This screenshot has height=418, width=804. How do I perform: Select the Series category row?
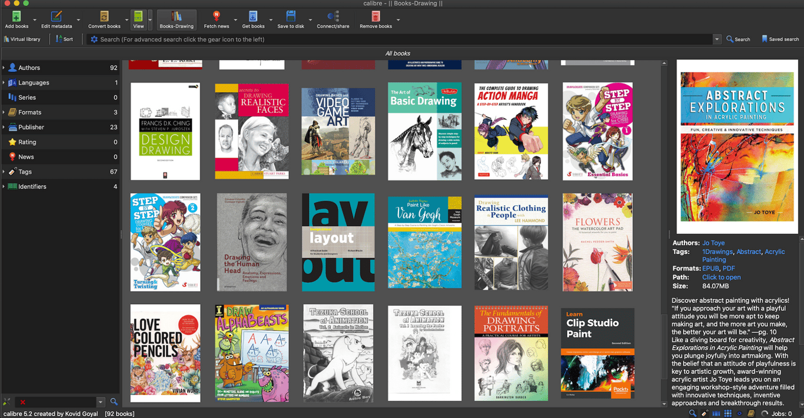[60, 98]
